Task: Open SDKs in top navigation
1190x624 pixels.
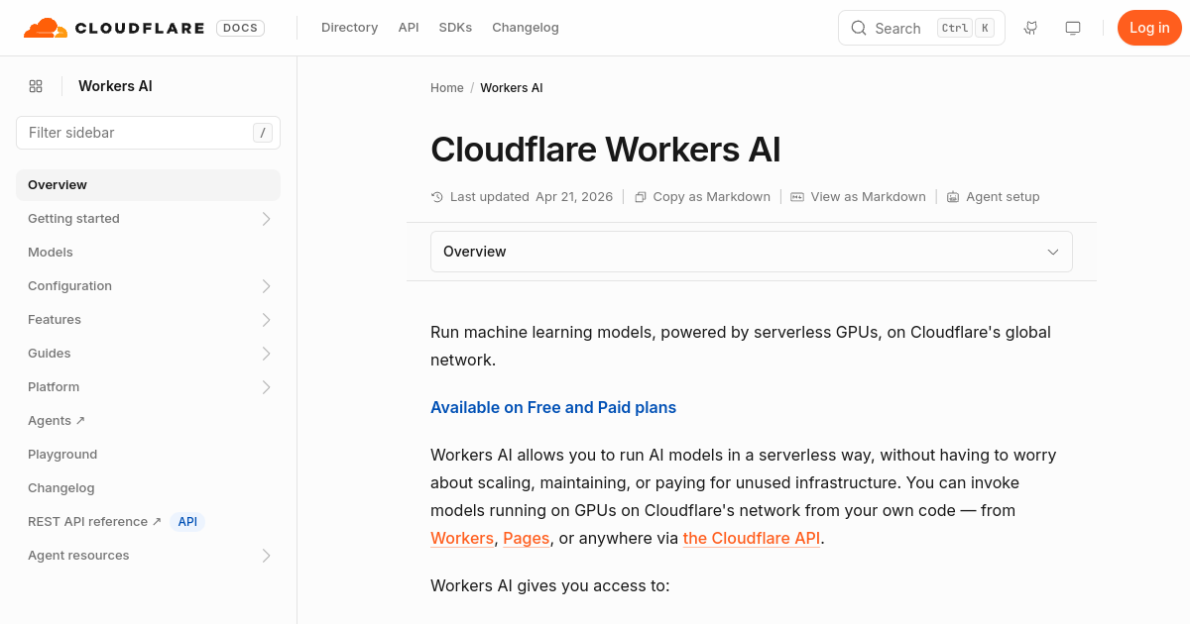Action: point(455,28)
